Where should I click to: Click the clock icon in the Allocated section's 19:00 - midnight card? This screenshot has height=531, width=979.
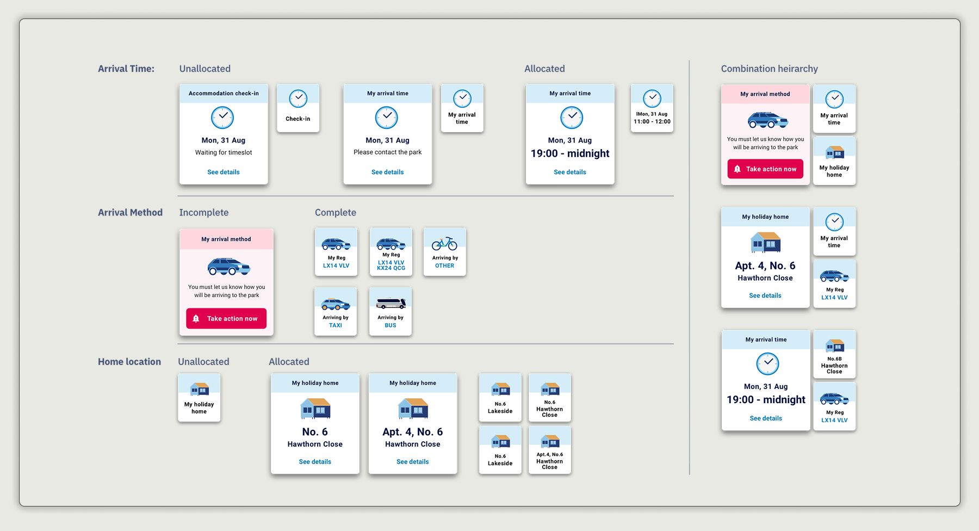(x=572, y=118)
